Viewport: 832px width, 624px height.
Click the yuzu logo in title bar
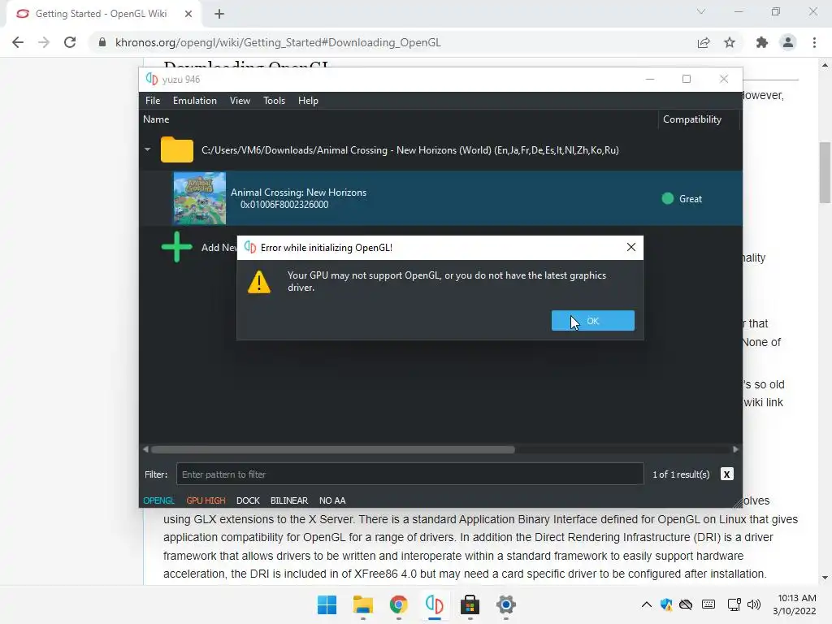152,79
